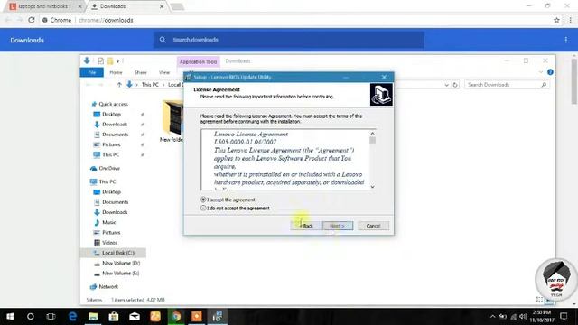Click Explorer refresh icon

[x=455, y=85]
